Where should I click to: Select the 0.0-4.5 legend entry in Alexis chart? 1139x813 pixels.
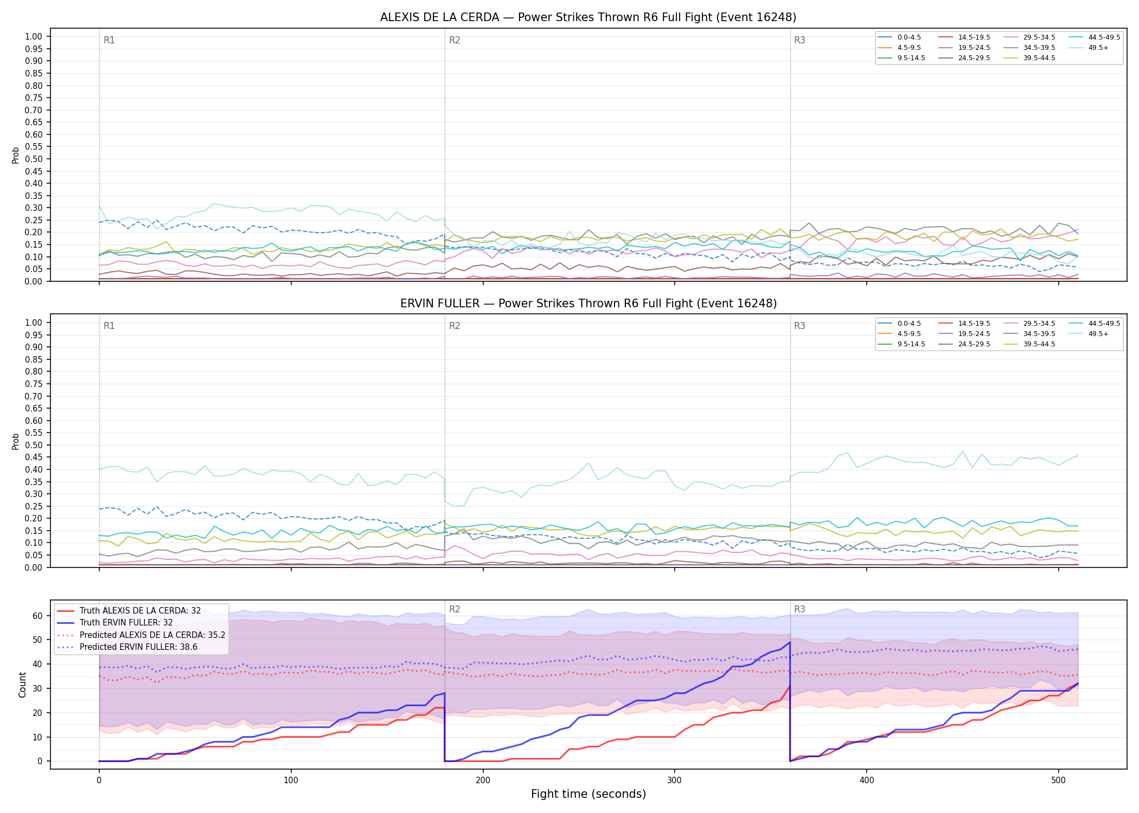coord(899,37)
